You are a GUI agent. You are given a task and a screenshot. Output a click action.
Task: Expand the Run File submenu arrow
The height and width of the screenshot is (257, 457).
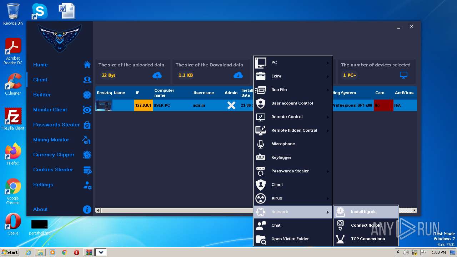pyautogui.click(x=328, y=90)
